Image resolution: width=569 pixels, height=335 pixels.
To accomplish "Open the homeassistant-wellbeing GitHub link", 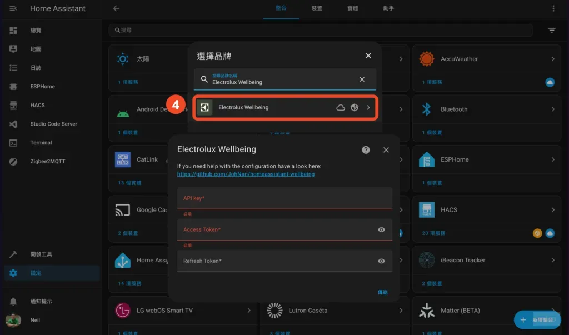I will coord(246,174).
